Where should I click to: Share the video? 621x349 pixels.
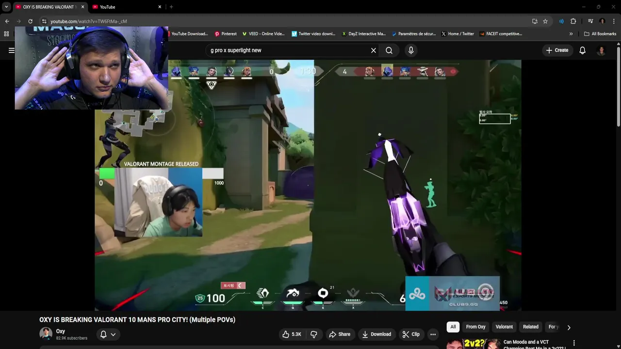(340, 334)
